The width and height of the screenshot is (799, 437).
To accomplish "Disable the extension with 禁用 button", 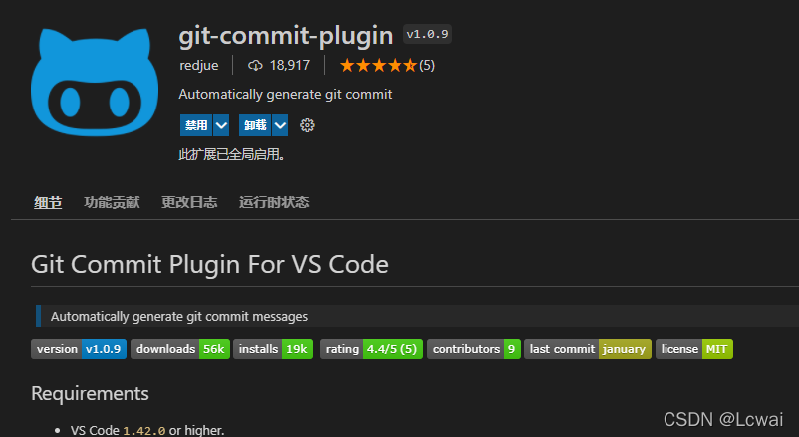I will [x=196, y=125].
